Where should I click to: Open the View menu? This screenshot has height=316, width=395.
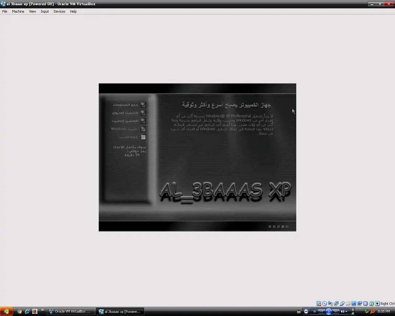pos(32,11)
